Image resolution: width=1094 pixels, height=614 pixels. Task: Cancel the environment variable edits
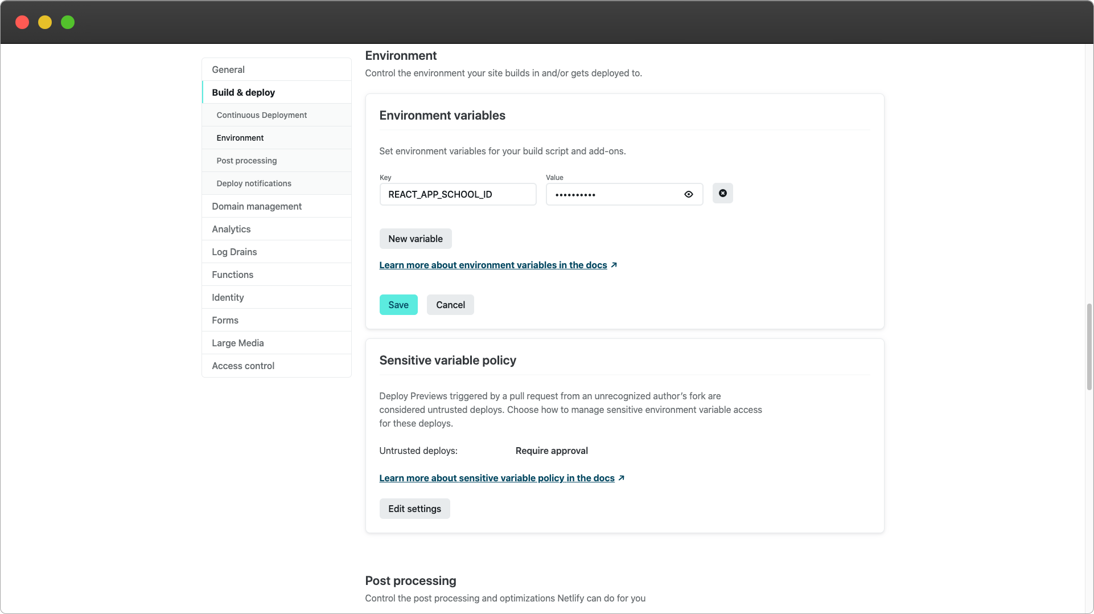[x=450, y=305]
